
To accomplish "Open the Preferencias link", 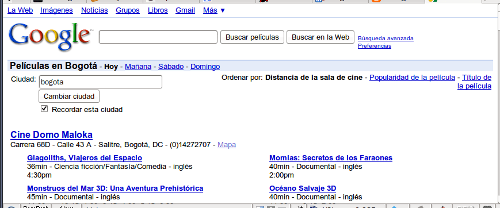I will (375, 46).
